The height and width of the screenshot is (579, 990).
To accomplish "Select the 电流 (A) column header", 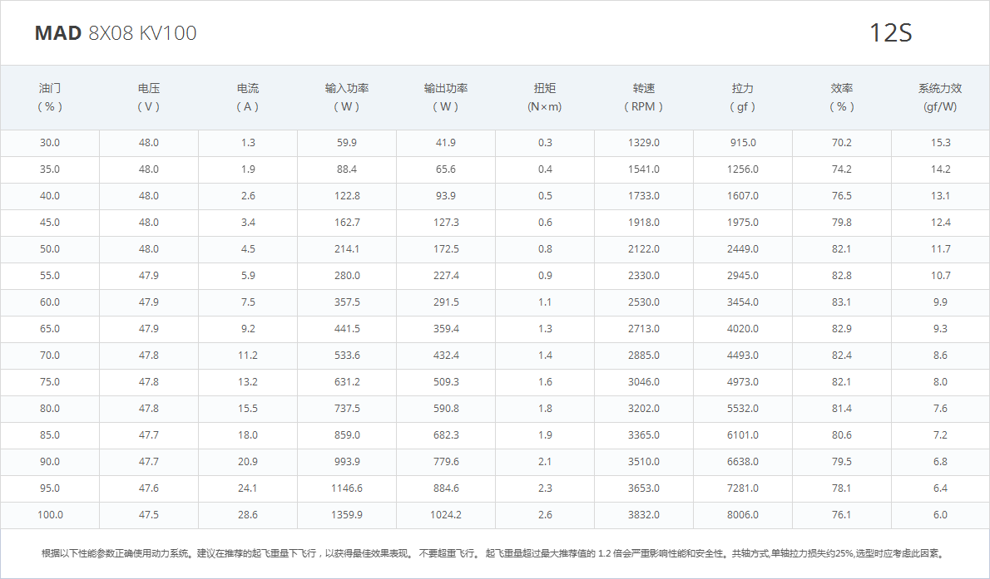I will tap(248, 98).
